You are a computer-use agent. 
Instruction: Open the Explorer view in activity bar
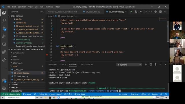(4, 13)
